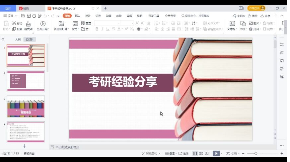Click the save icon in quick toolbar

click(23, 16)
